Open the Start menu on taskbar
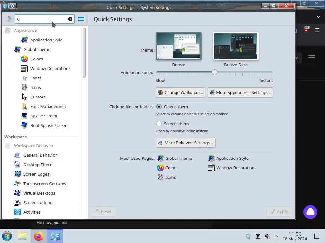Viewport: 325px width, 243px height. [x=7, y=236]
